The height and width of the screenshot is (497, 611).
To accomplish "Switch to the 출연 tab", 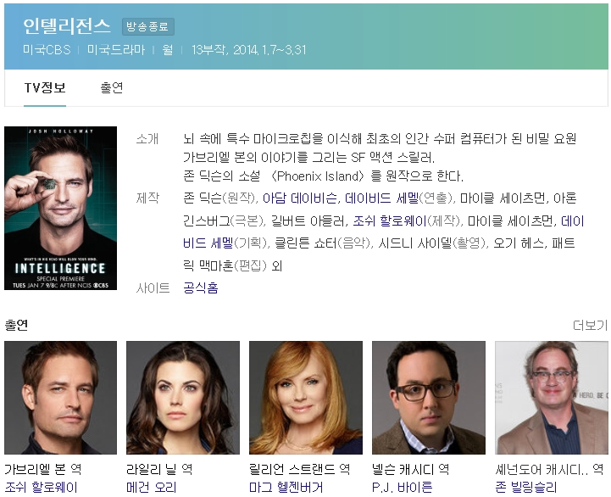I will (x=112, y=87).
